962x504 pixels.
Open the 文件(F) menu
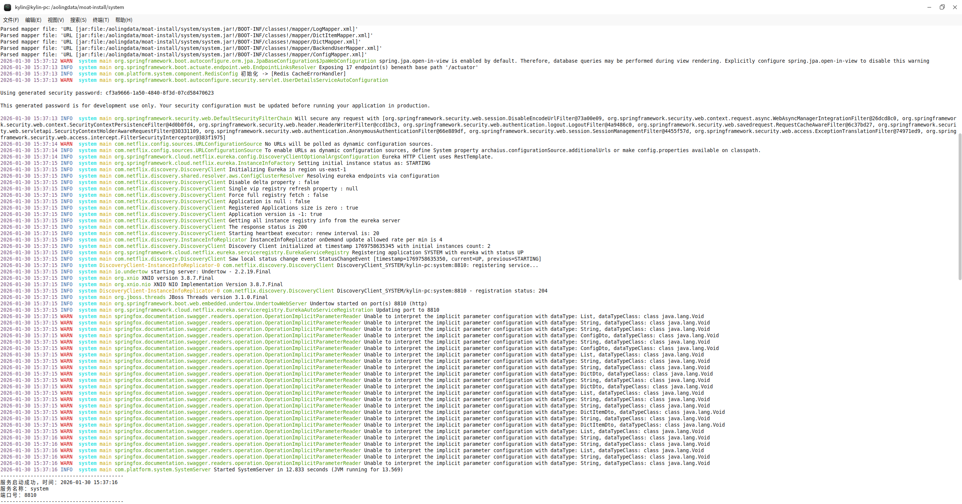coord(11,20)
